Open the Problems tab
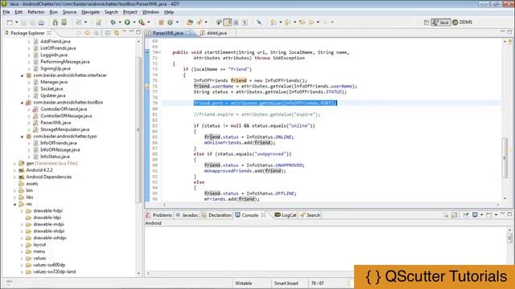Viewport: 515px width, 289px height. 159,215
